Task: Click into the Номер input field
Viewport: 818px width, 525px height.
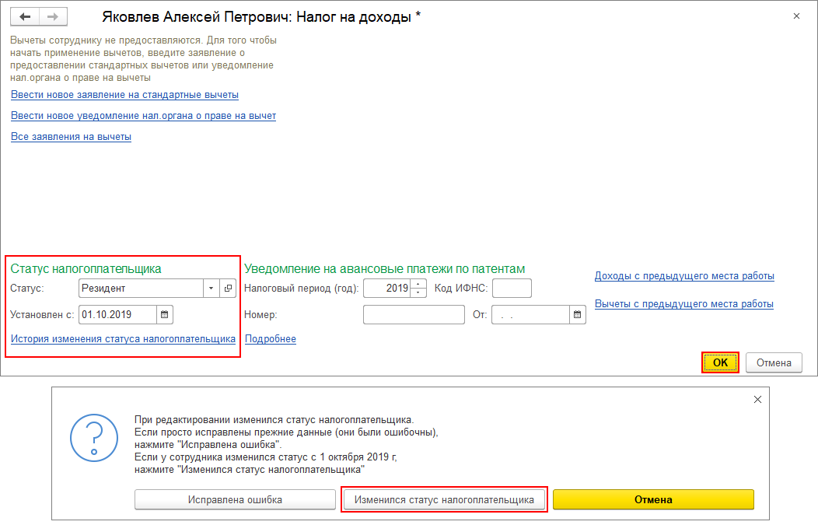Action: [x=413, y=315]
